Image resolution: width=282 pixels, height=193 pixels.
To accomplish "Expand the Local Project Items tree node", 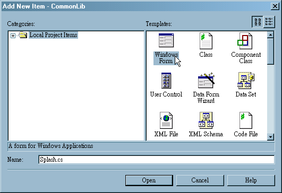I will click(x=13, y=36).
